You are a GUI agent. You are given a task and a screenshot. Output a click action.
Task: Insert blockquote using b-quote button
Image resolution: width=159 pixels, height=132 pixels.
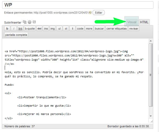point(30,28)
